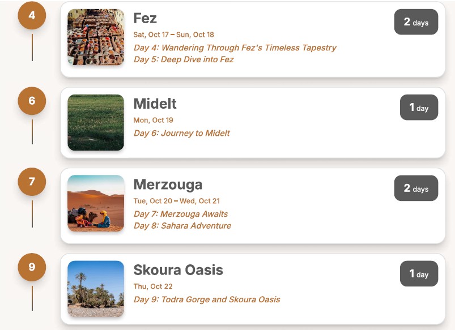Viewport: 455px width, 330px height.
Task: Select the Merzouga desert camel thumbnail
Action: click(x=96, y=203)
